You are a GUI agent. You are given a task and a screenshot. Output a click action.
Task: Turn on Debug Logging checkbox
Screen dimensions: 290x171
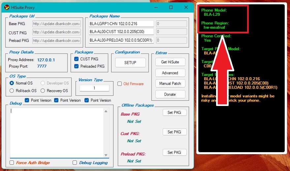click(x=75, y=163)
